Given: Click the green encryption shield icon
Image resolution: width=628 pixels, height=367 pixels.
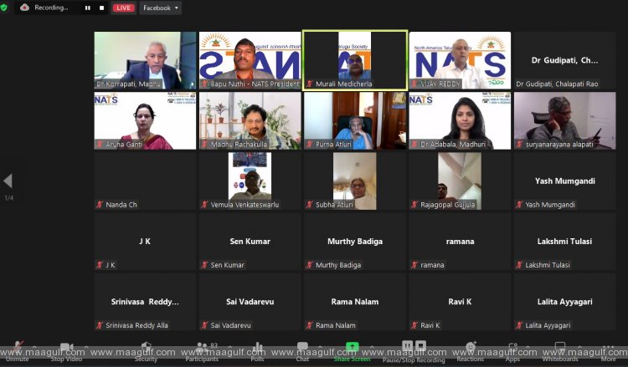Looking at the screenshot, I should [4, 7].
